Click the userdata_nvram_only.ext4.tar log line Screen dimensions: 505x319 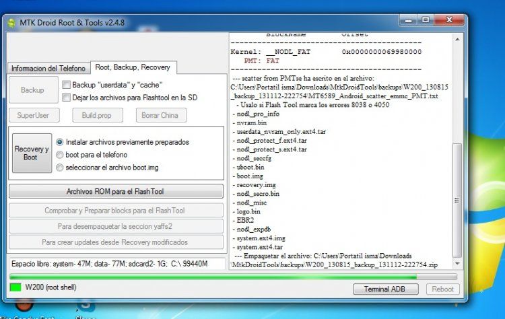pos(279,132)
